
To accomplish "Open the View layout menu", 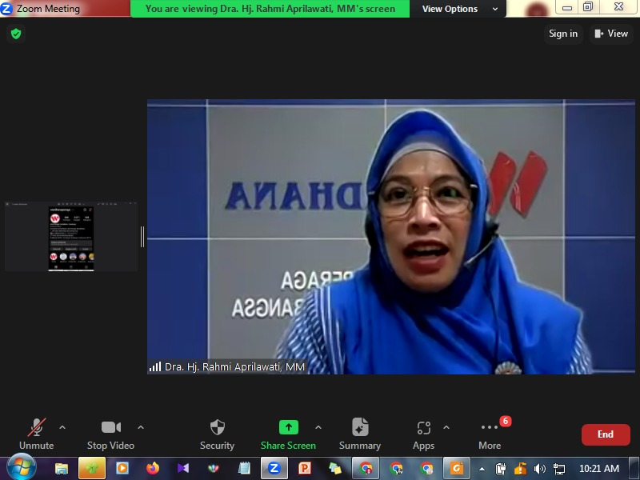I will click(610, 34).
